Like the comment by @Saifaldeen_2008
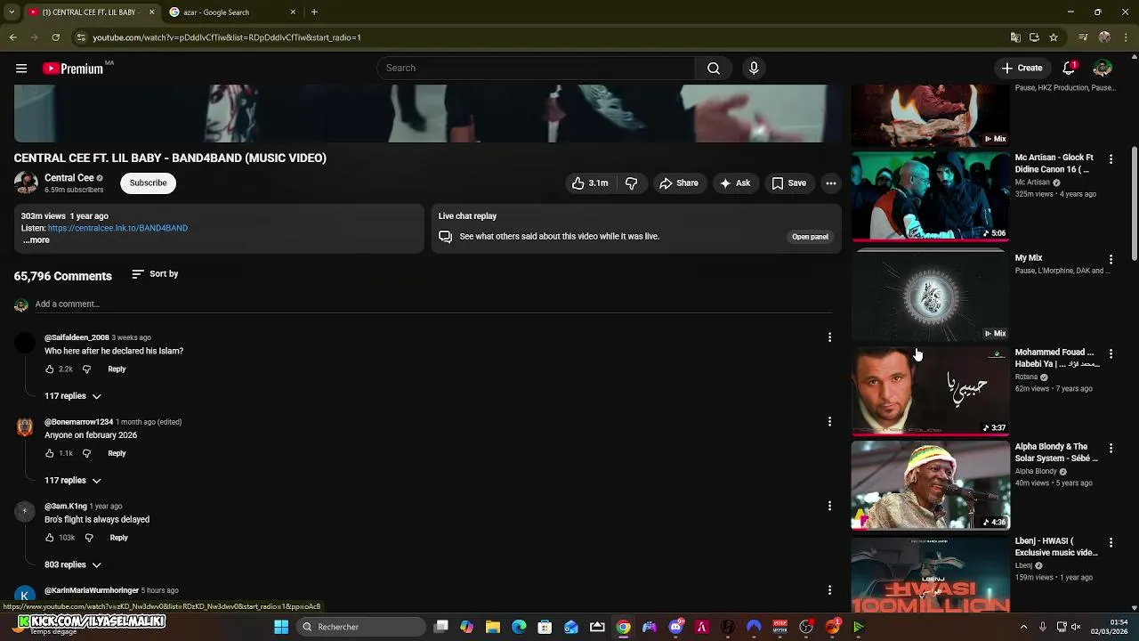 [x=50, y=369]
